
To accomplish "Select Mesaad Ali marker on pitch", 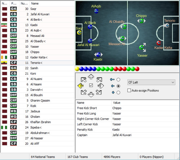I will pyautogui.click(x=122, y=38).
